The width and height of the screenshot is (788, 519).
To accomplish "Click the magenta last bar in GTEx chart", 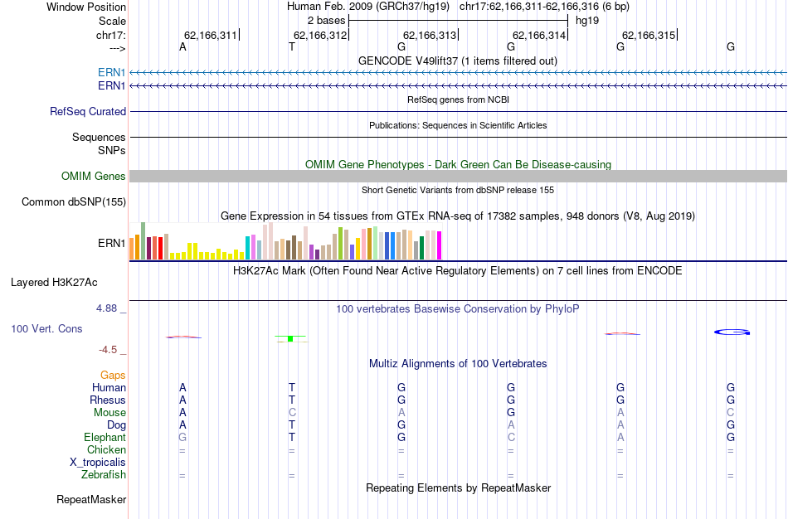I will (440, 245).
